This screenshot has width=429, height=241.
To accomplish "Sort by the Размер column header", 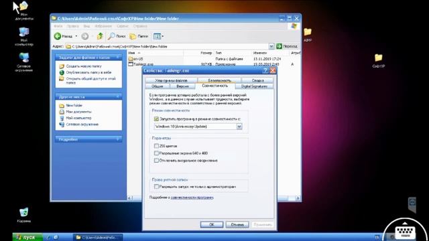I will [x=198, y=53].
